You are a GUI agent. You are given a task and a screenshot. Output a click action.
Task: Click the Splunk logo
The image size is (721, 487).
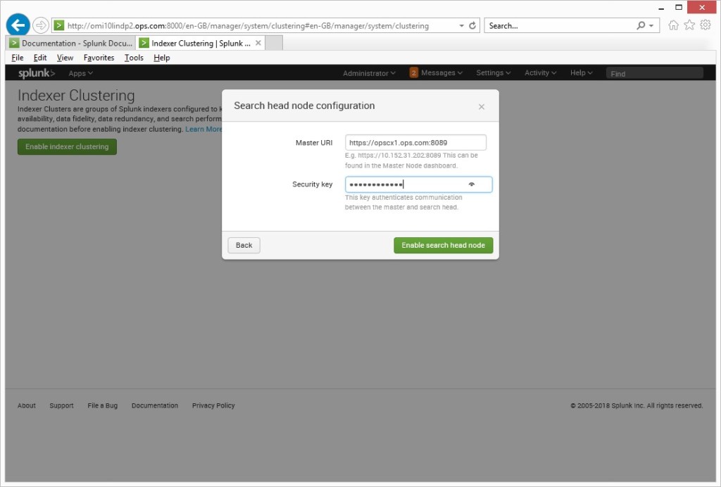[35, 72]
